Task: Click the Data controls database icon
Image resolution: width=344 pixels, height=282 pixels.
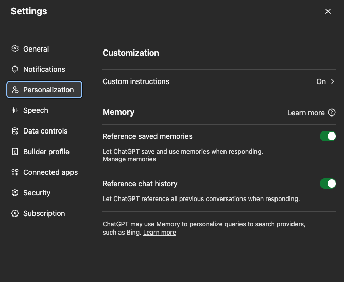Action: (15, 131)
